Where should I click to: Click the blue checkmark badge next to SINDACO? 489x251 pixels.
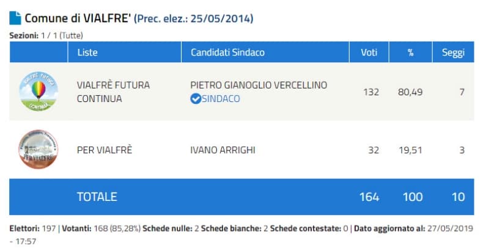click(x=196, y=98)
